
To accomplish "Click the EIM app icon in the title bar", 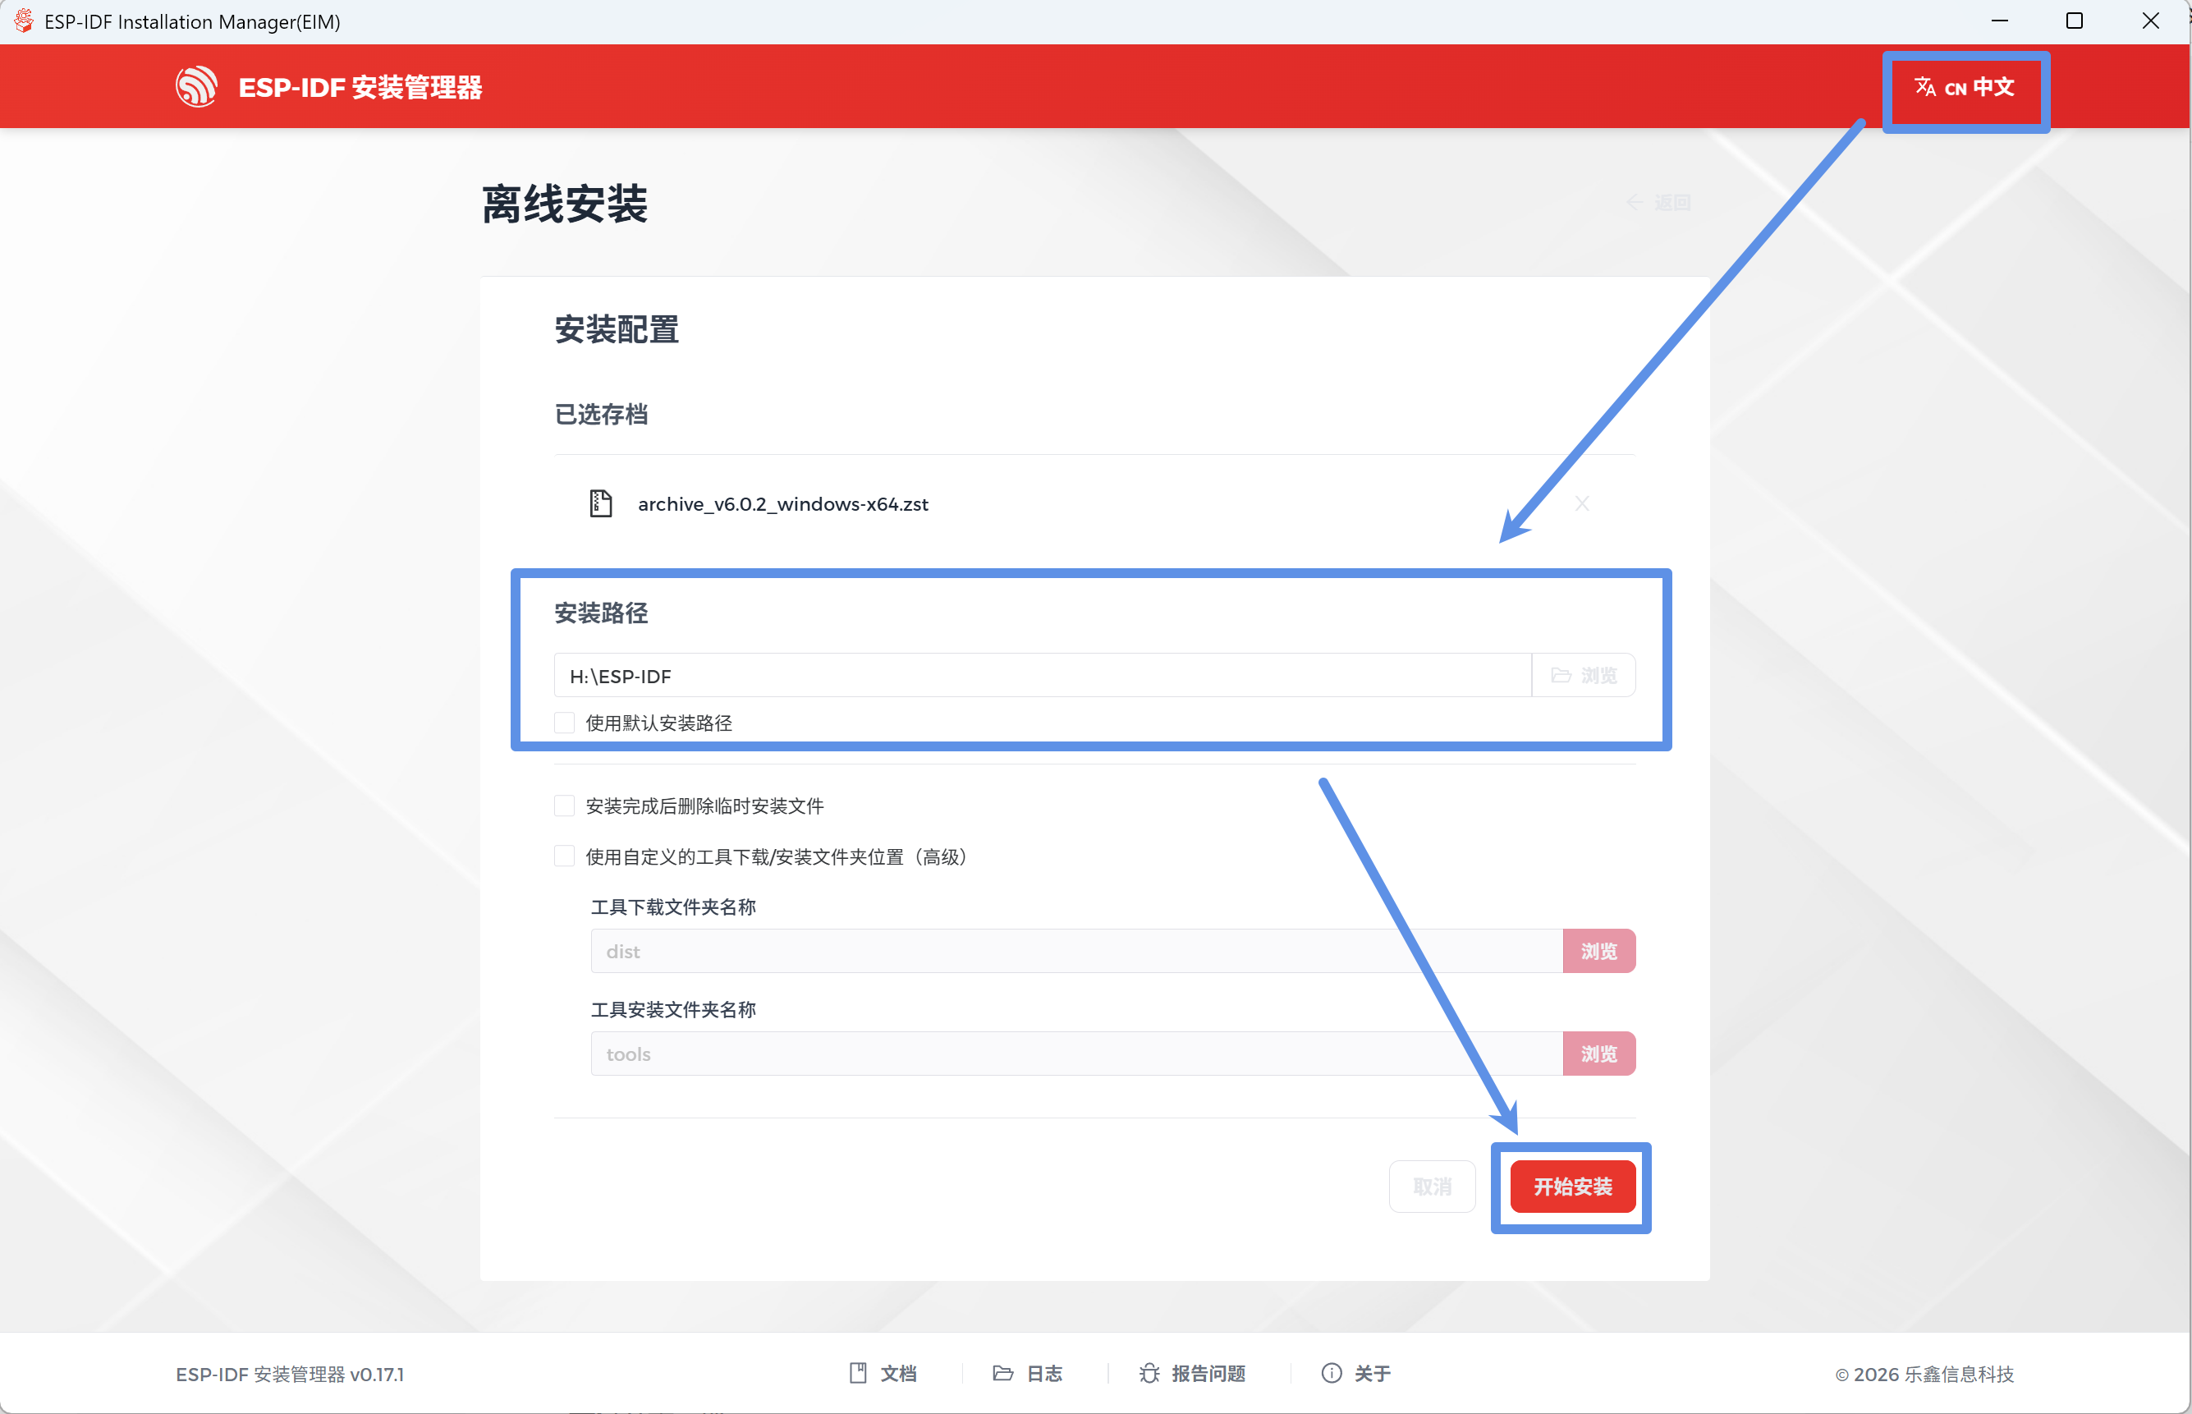I will (24, 21).
